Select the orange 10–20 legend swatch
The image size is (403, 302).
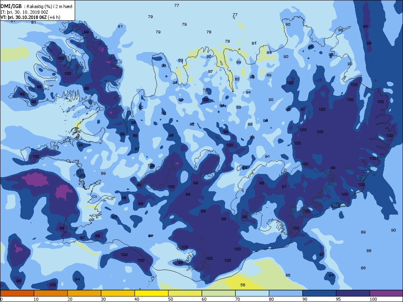click(51, 293)
